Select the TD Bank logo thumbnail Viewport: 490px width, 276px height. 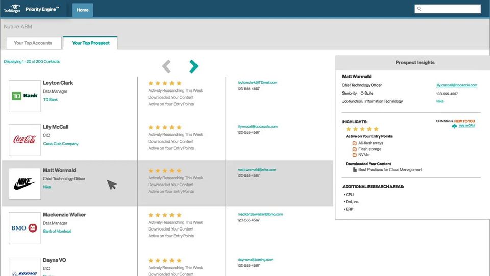[x=24, y=96]
